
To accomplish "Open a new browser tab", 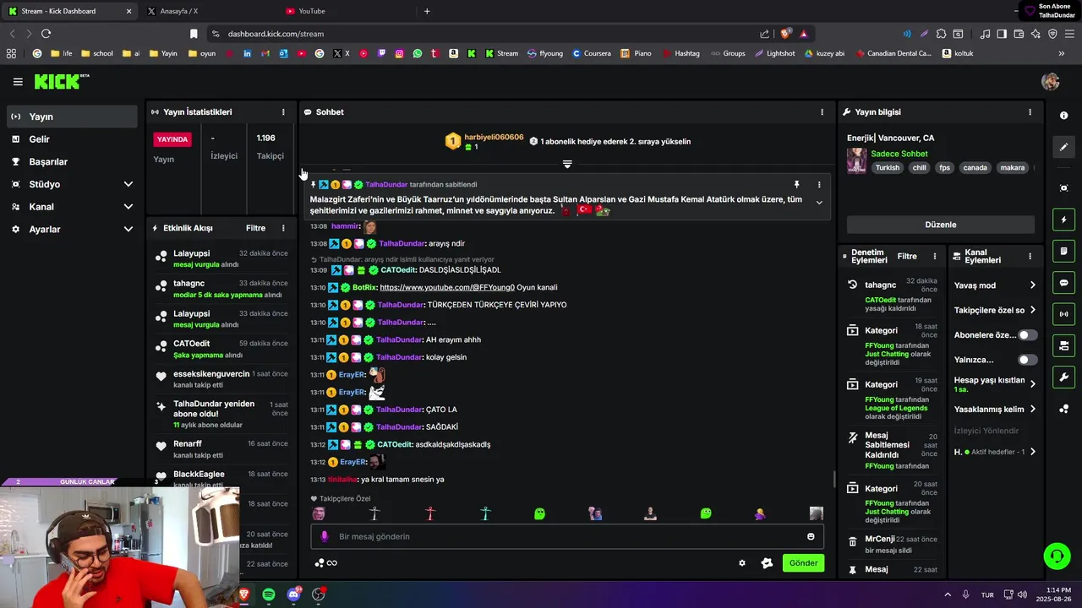I will [x=427, y=11].
